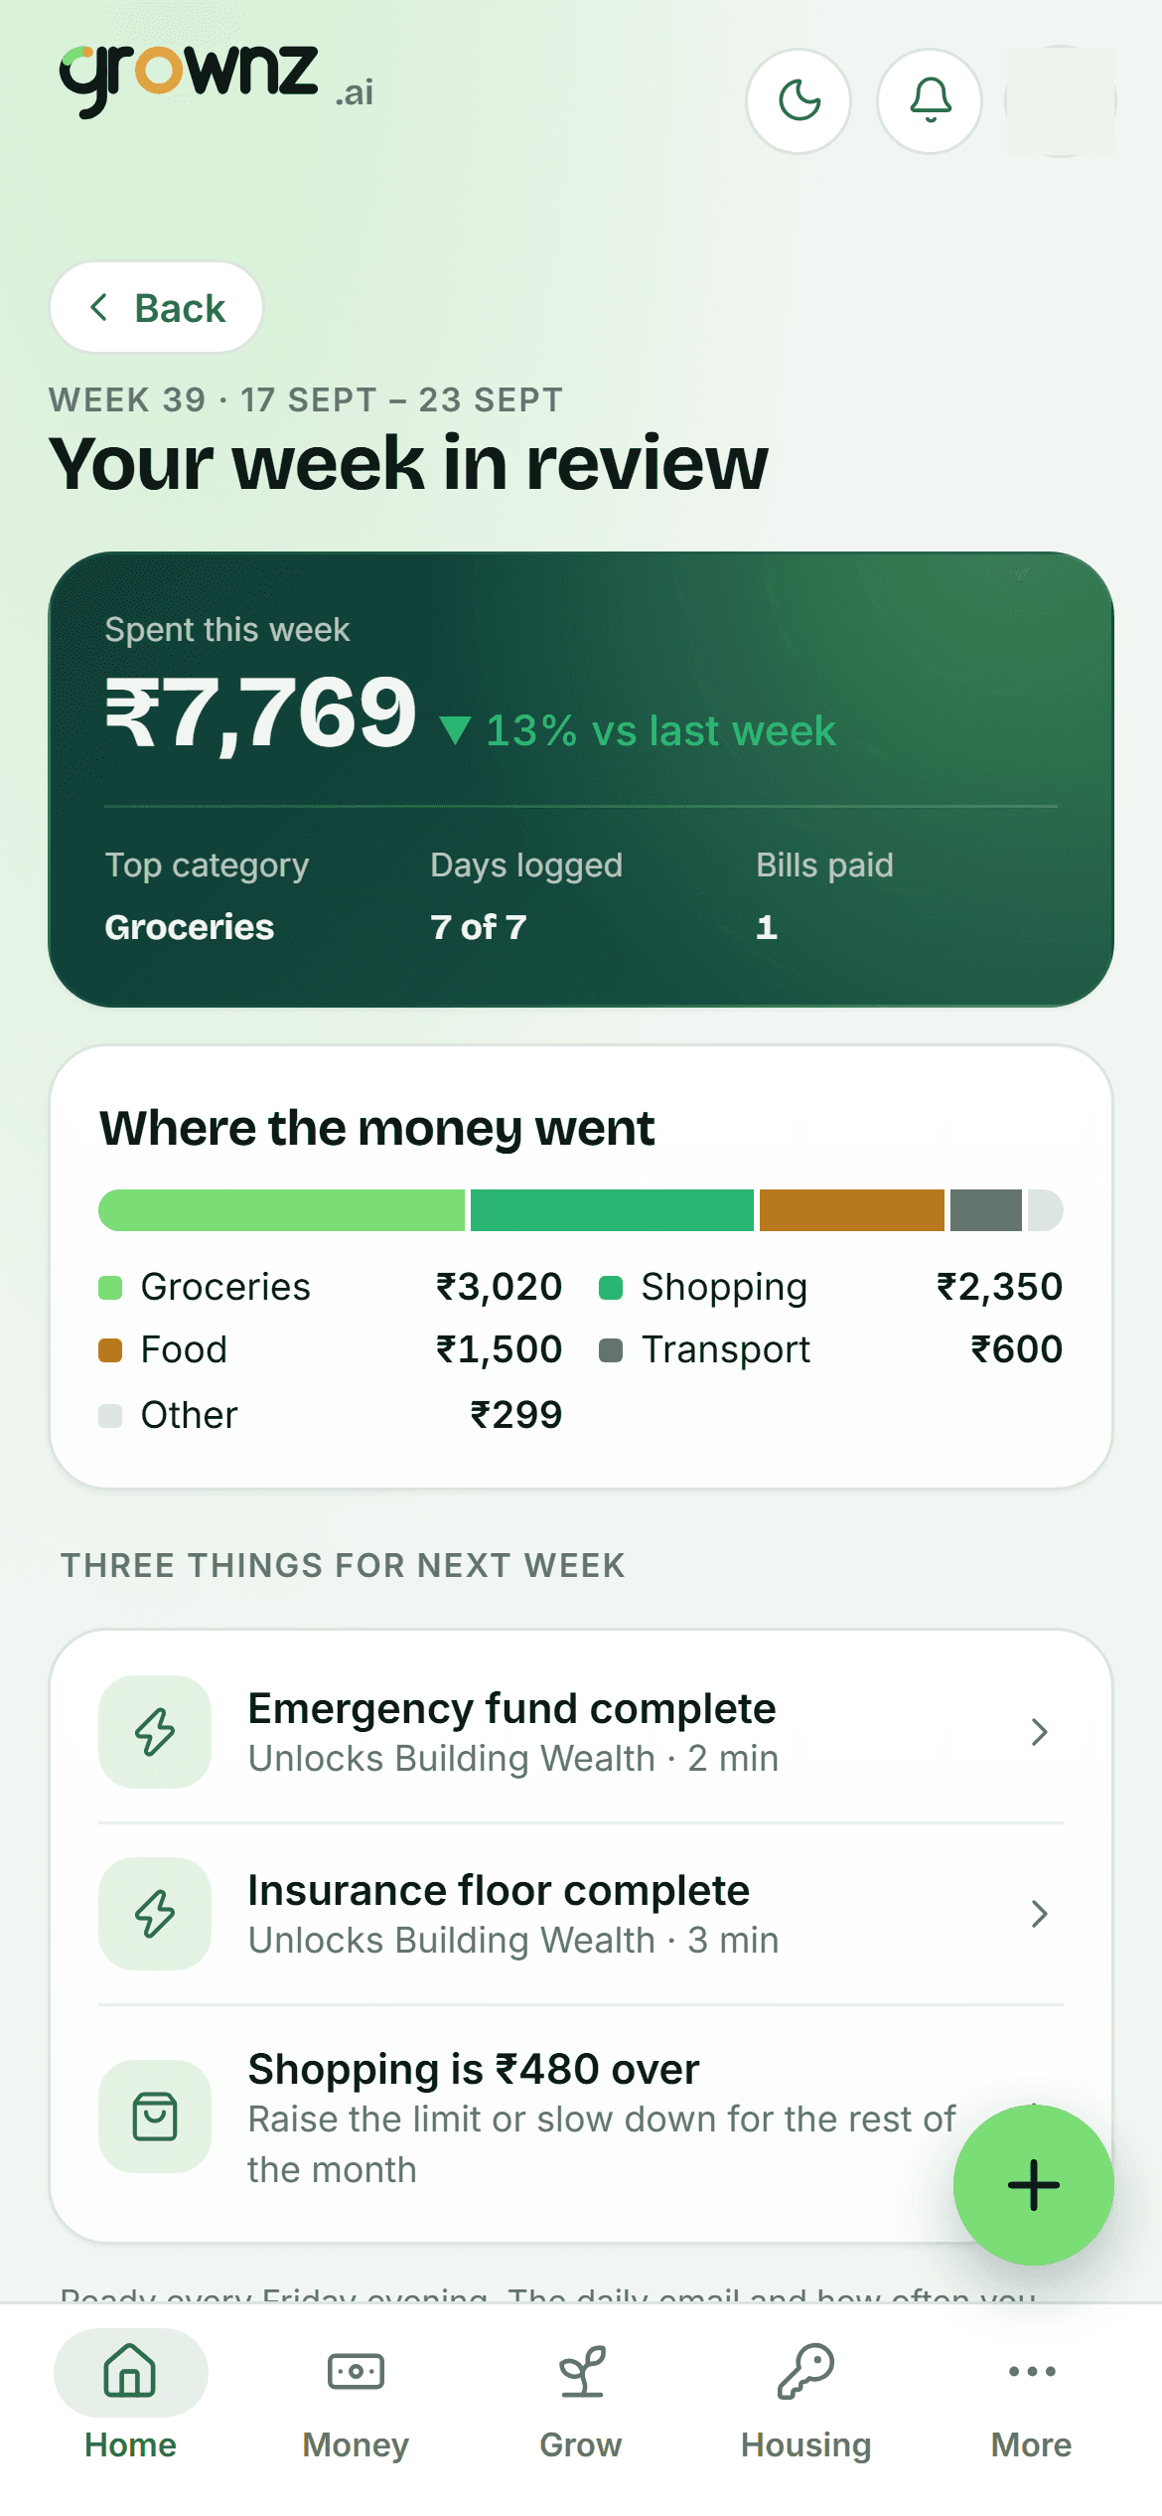Screen dimensions: 1162x2516
Task: Expand Emergency fund complete chevron
Action: 1039,1732
